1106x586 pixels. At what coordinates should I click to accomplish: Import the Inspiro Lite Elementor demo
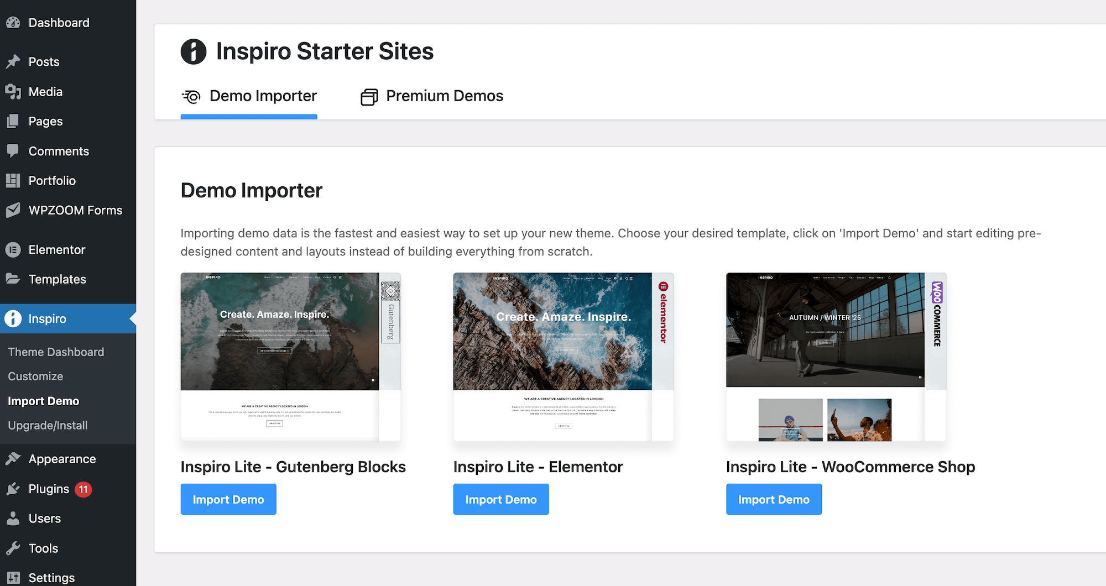(501, 499)
